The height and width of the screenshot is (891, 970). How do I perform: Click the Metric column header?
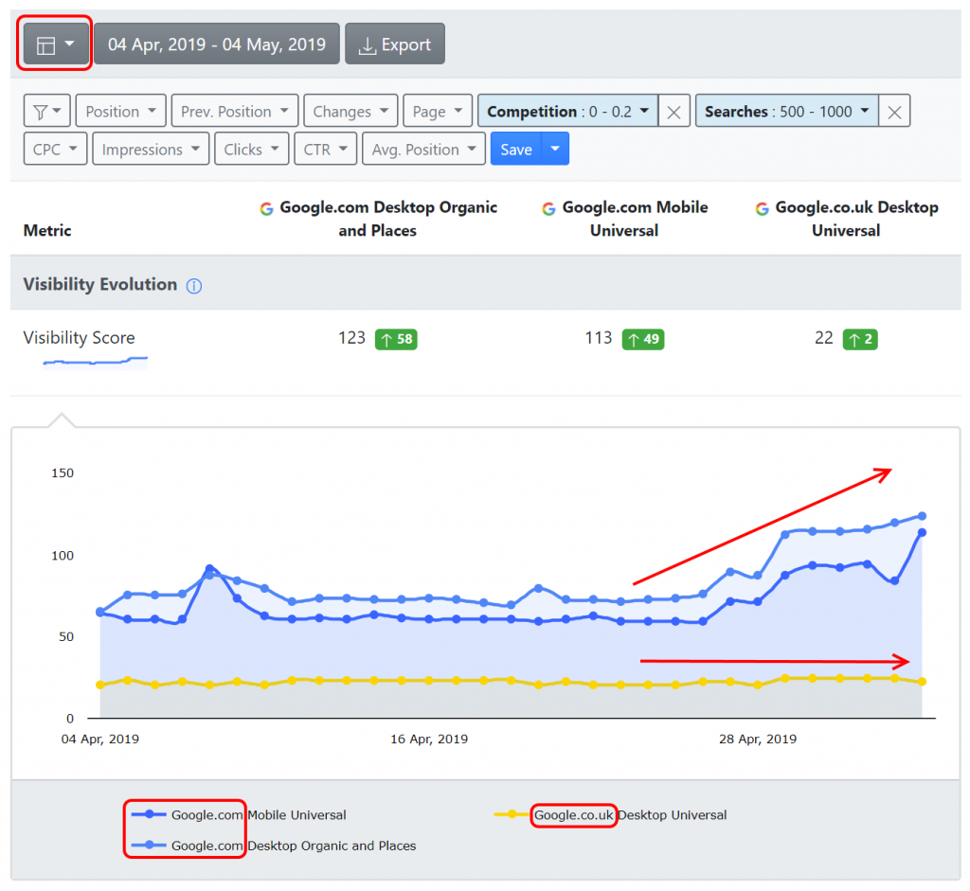coord(47,230)
